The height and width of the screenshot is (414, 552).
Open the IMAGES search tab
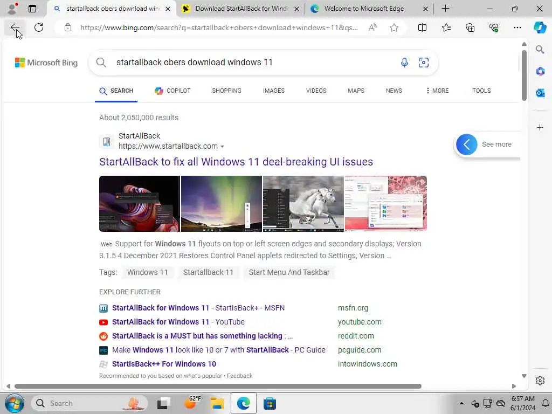click(x=273, y=91)
